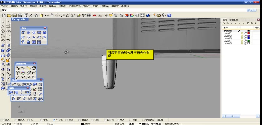Open the Perspective viewport title menu

click(20, 19)
